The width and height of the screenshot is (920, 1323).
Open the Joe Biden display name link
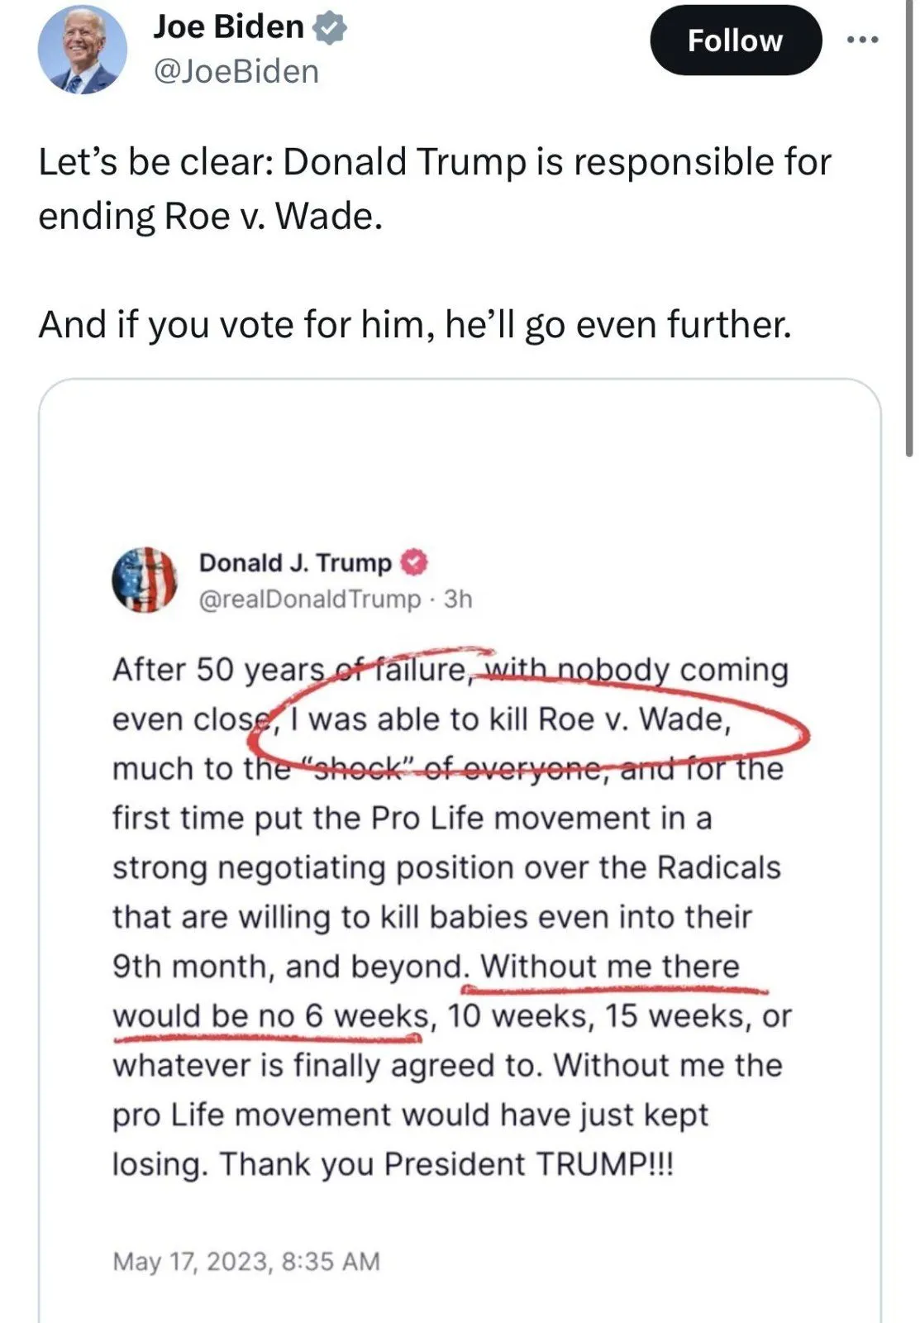(x=229, y=27)
